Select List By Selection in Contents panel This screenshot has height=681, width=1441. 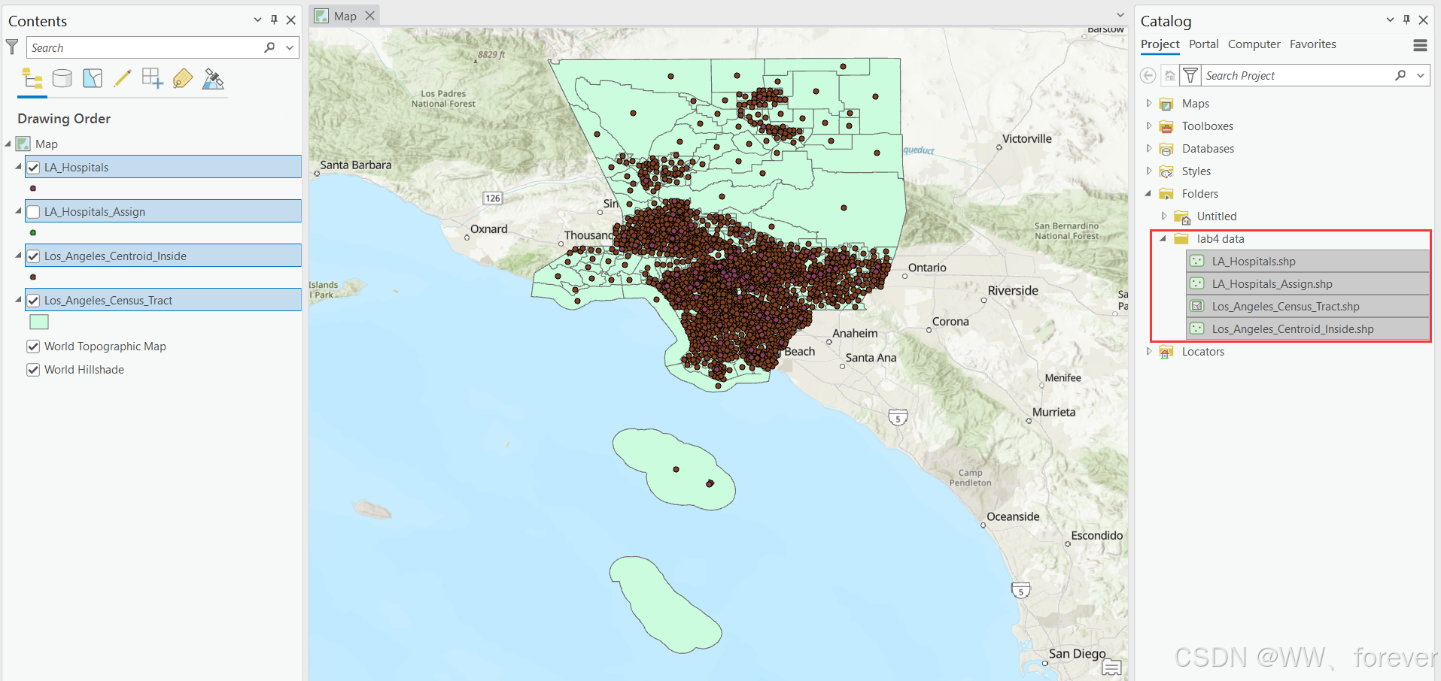tap(92, 78)
